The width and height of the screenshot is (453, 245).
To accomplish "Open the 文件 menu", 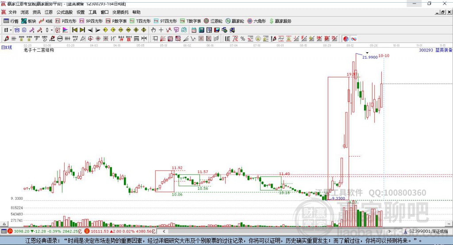I will click(x=12, y=12).
